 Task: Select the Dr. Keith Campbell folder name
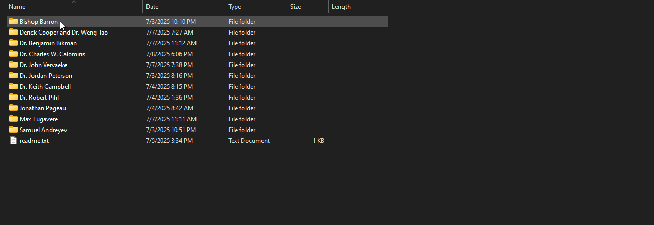[45, 87]
